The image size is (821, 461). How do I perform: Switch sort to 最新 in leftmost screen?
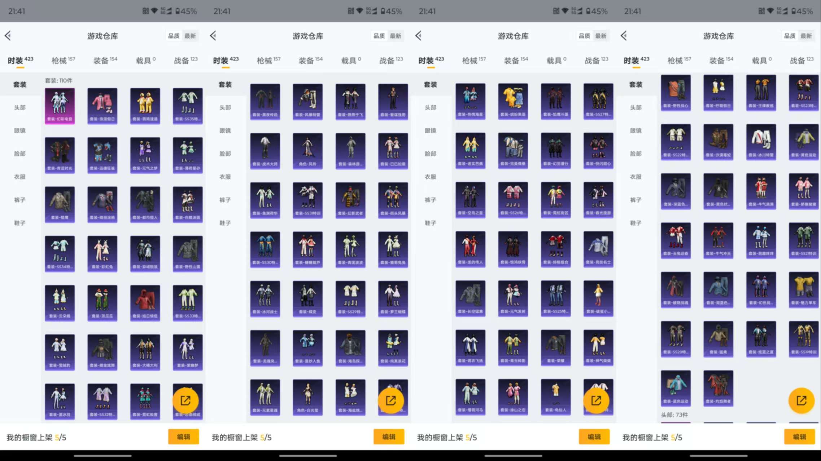(190, 36)
